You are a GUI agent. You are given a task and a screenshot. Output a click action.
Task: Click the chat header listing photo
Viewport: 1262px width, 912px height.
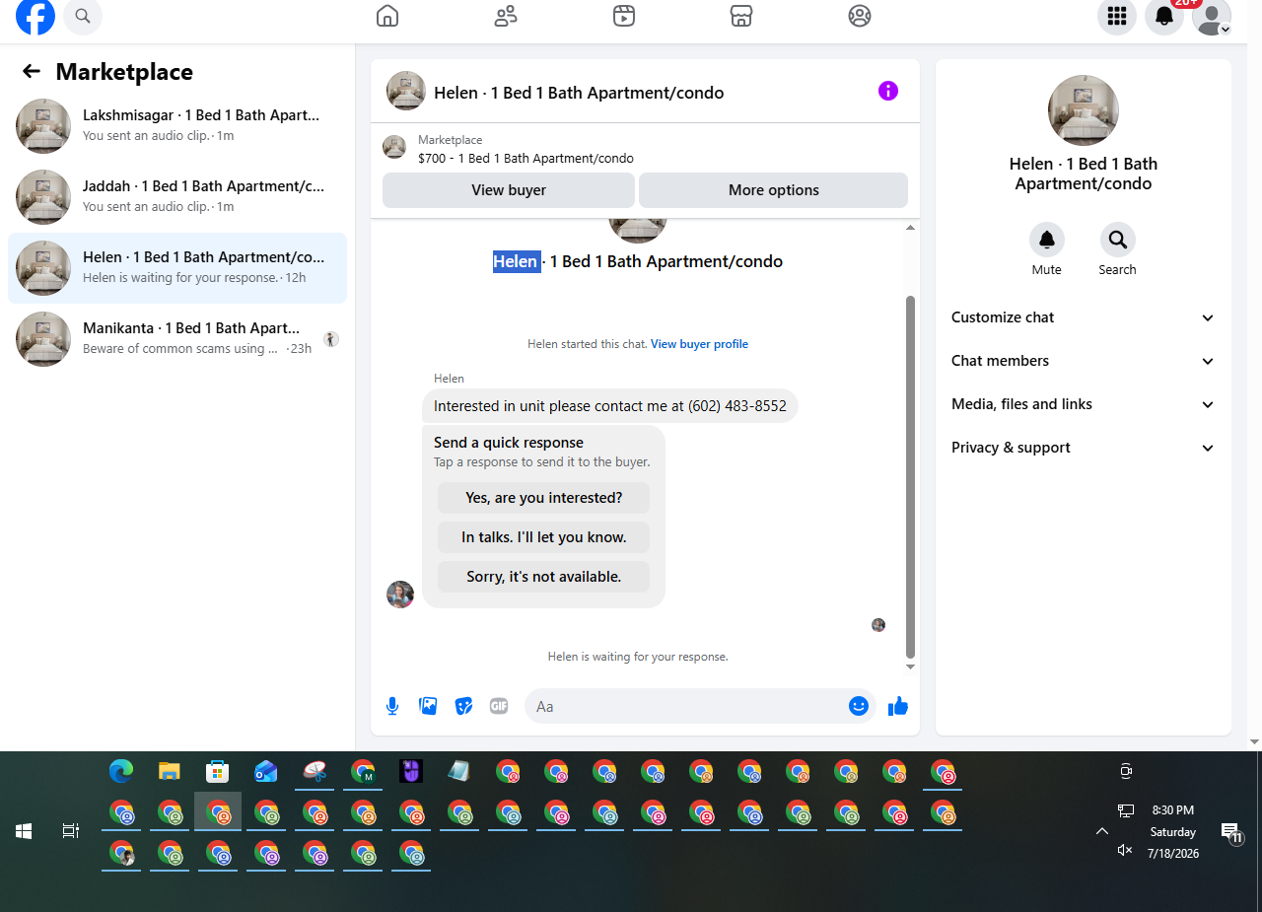(406, 91)
